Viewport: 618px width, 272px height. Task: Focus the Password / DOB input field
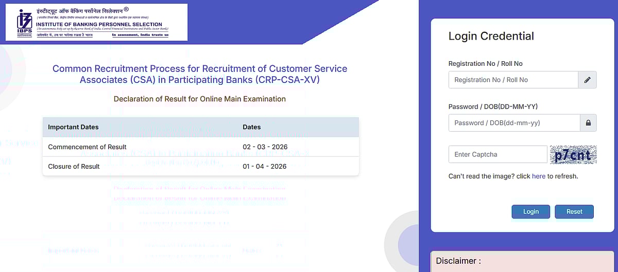514,123
